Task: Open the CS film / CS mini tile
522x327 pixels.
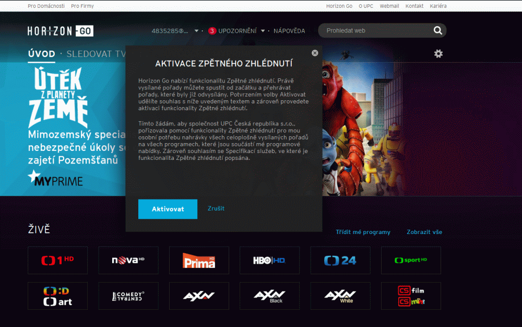Action: (411, 296)
